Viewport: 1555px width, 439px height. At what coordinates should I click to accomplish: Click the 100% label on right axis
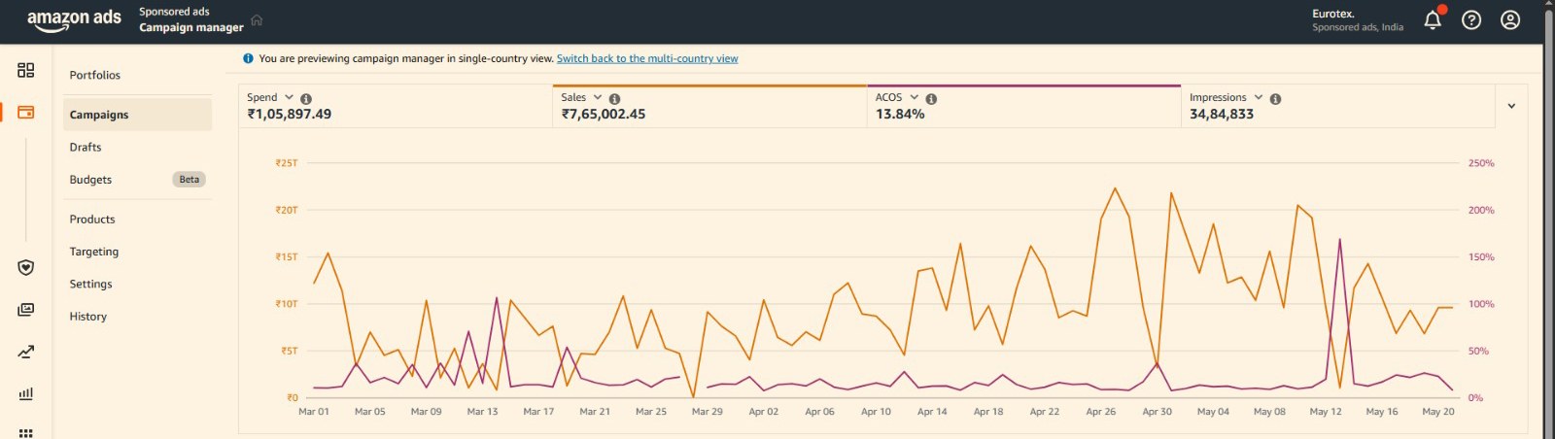(1481, 304)
